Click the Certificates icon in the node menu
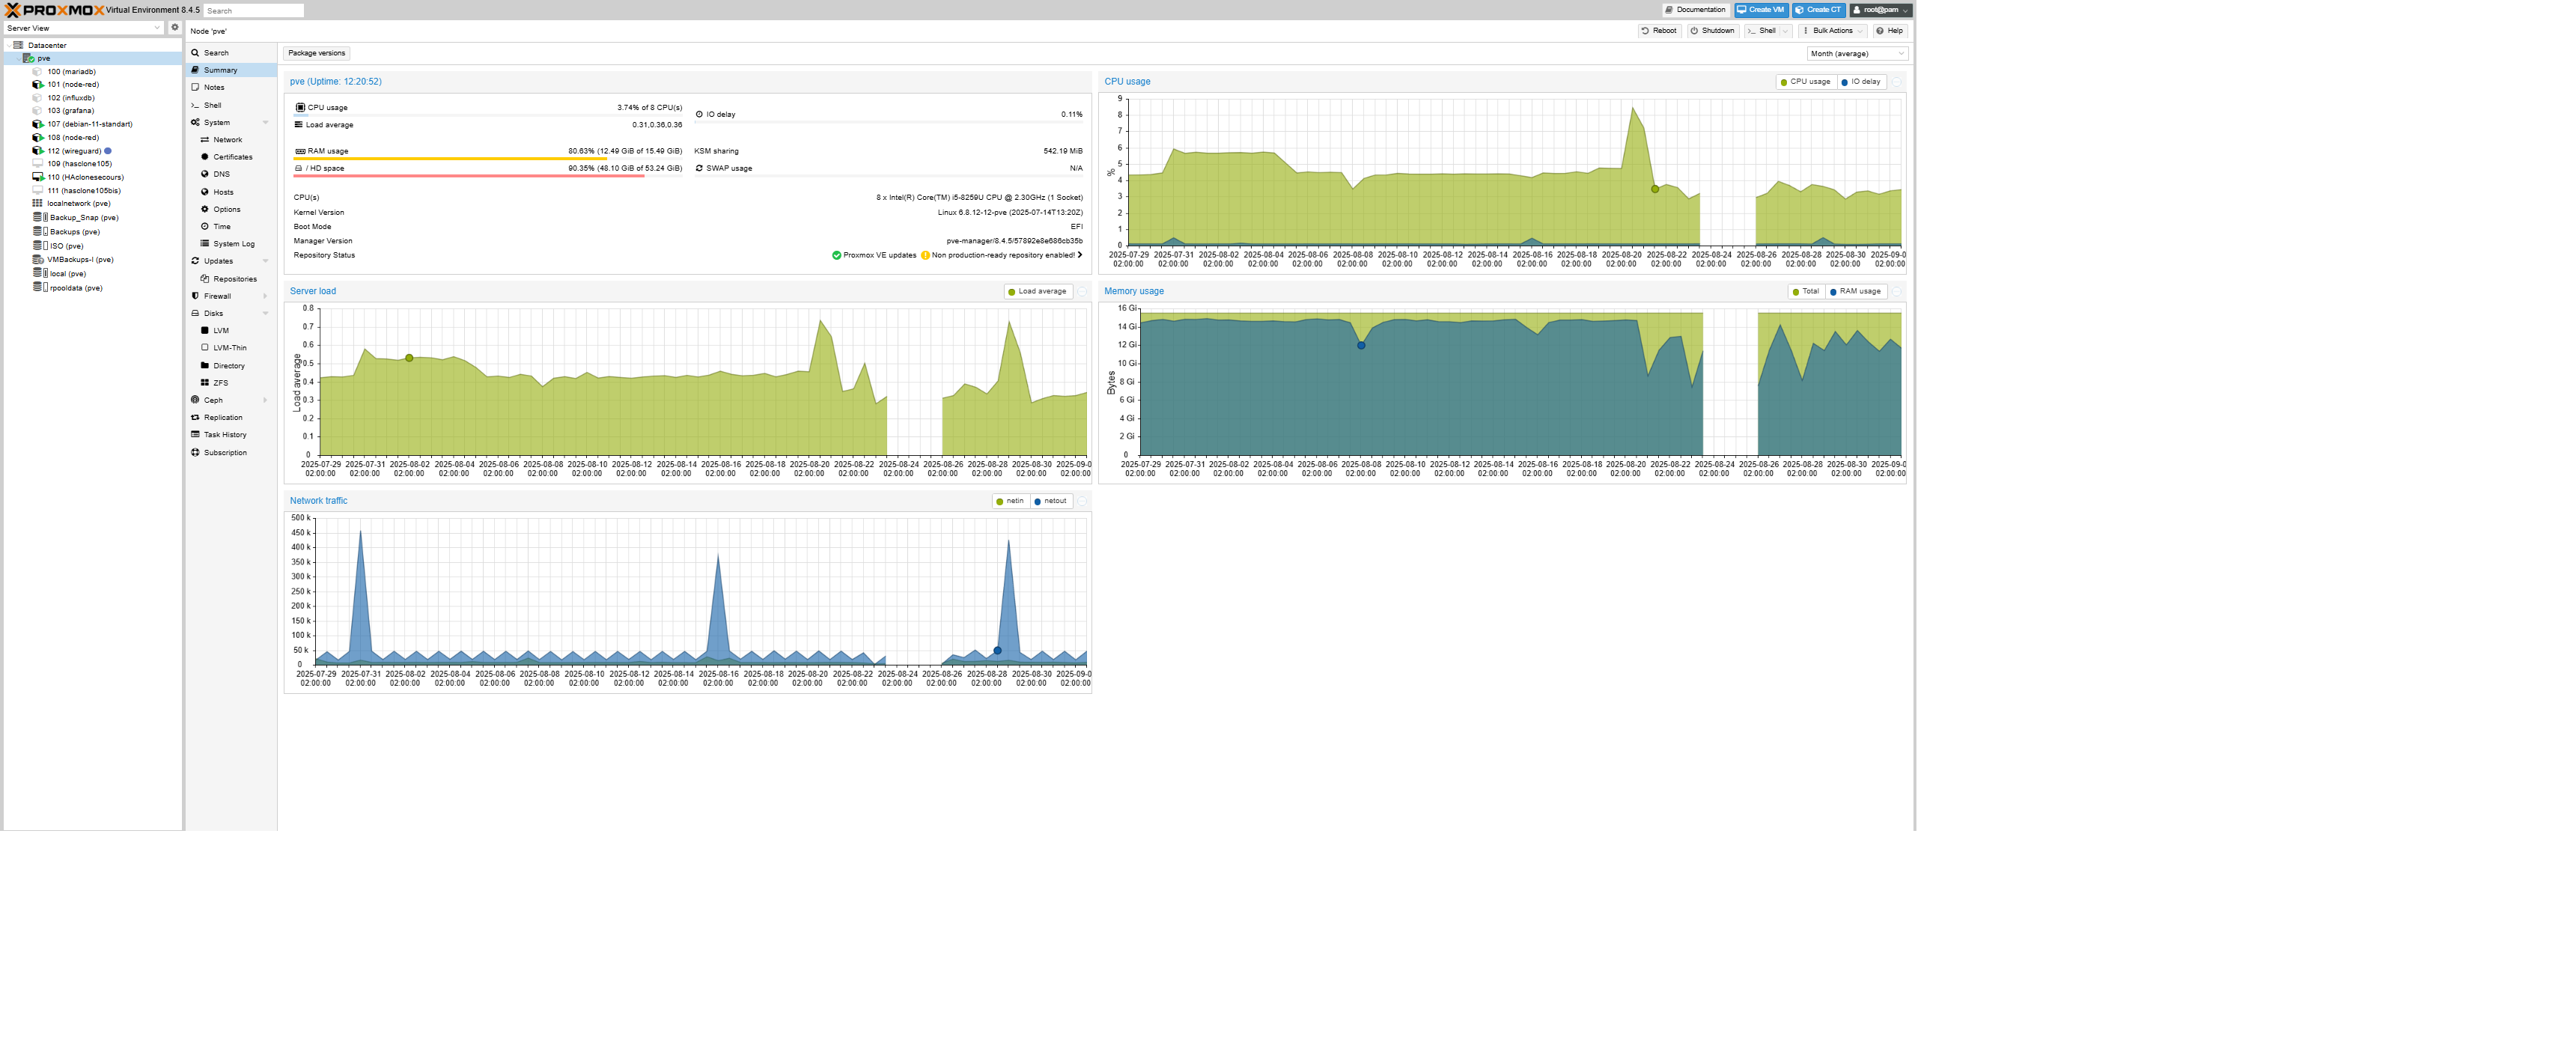 point(205,157)
